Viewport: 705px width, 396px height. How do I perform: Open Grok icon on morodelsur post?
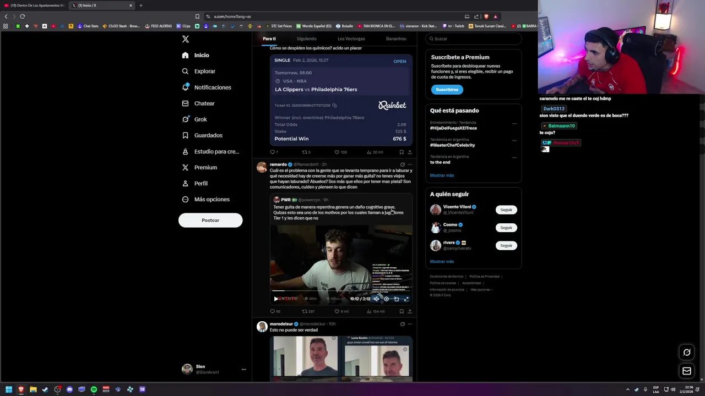pyautogui.click(x=402, y=324)
